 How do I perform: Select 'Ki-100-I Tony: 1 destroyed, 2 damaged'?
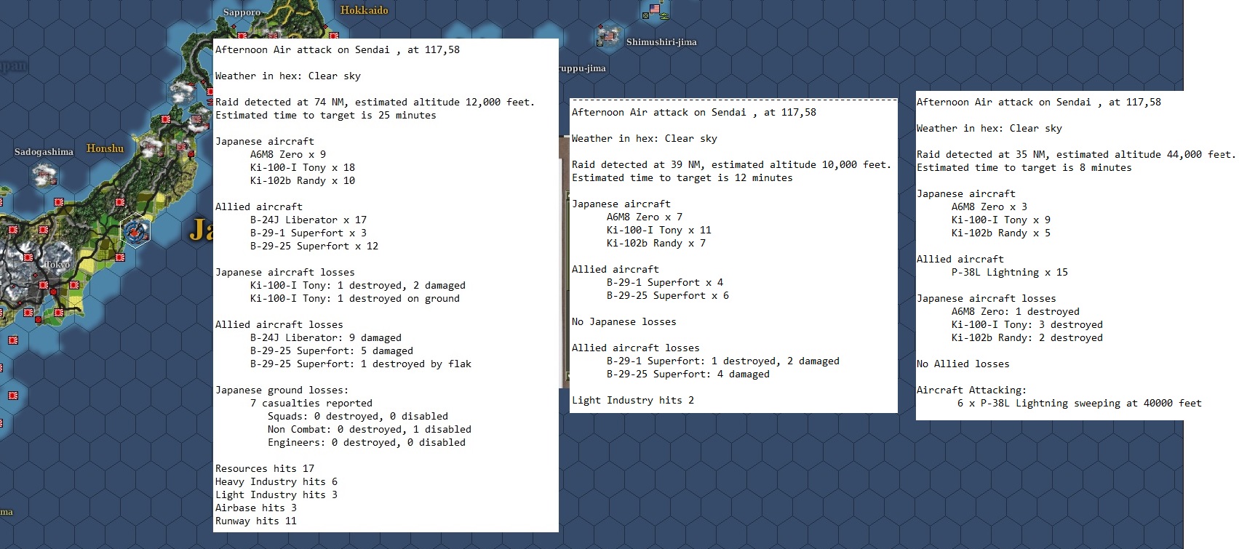pos(358,286)
